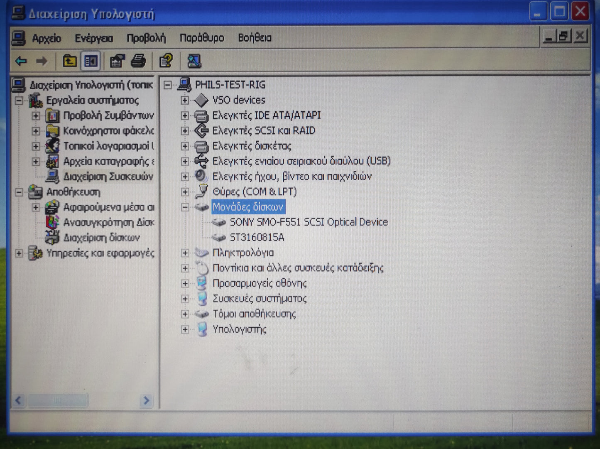
Task: Expand Ελεγκτές IDE ATA/ATAPI node
Action: pyautogui.click(x=184, y=115)
